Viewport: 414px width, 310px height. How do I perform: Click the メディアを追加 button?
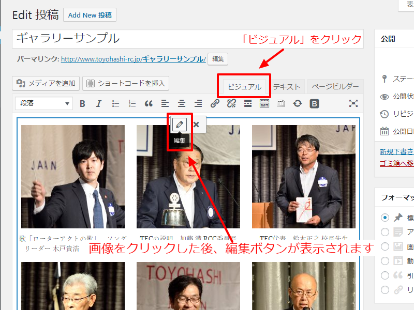47,83
